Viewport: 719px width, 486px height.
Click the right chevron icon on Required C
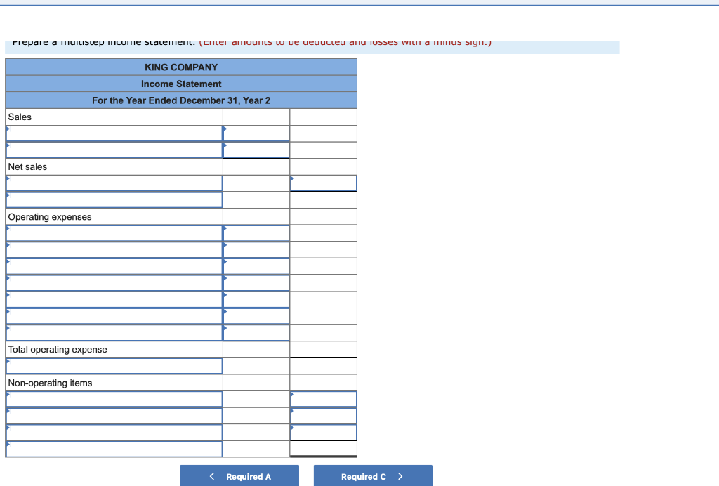[400, 475]
